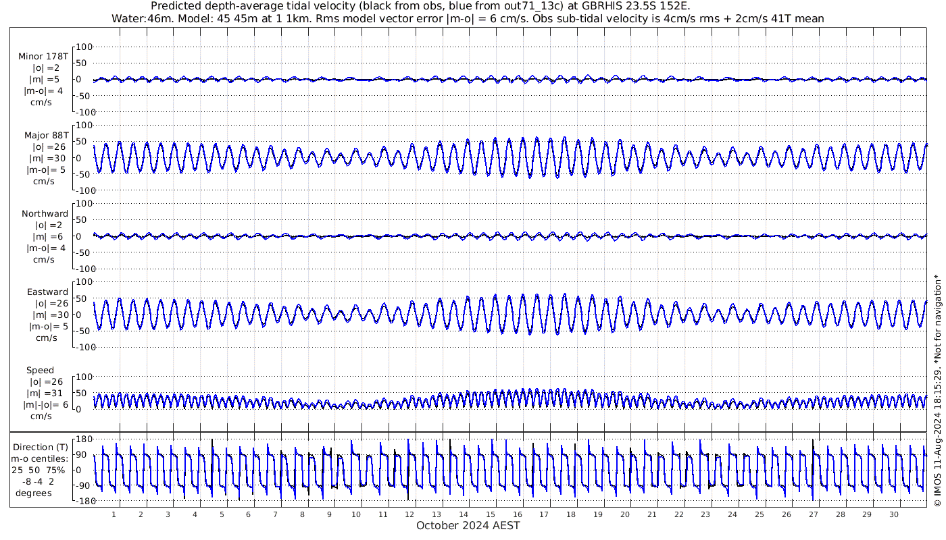946x540 pixels.
Task: Click '|m| =30' under Major 88T
Action: click(47, 158)
